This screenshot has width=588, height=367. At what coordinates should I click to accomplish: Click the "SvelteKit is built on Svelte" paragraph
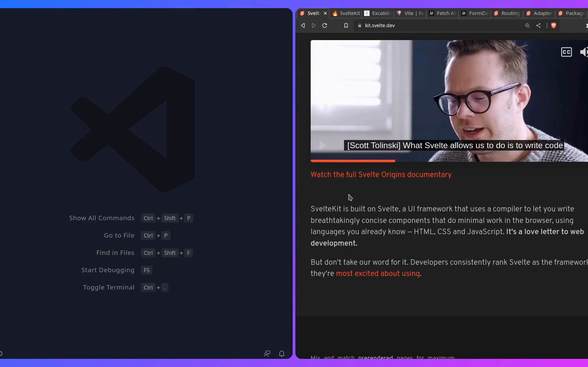(x=447, y=226)
